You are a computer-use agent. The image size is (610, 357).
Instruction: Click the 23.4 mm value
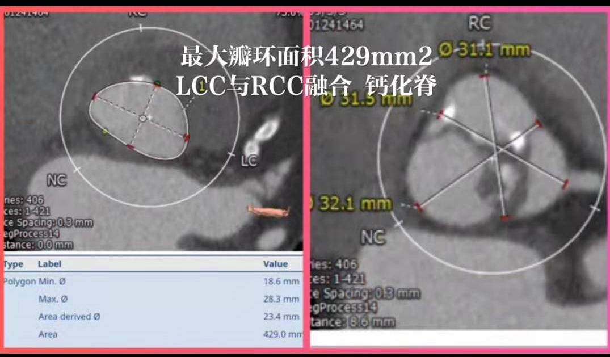pyautogui.click(x=281, y=317)
